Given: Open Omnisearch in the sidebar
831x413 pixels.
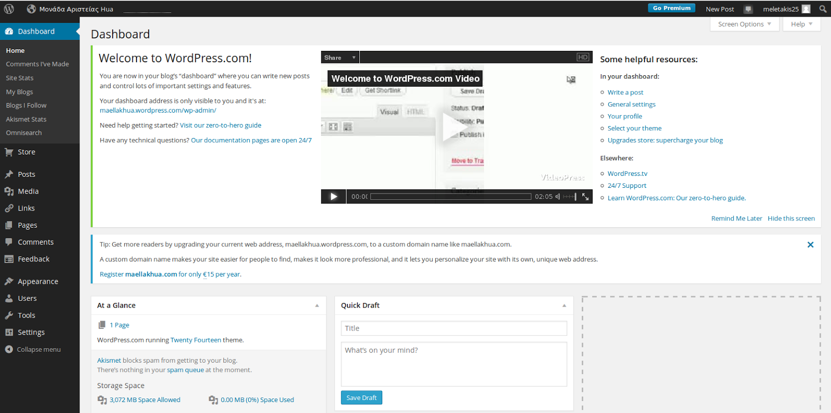Looking at the screenshot, I should (24, 133).
